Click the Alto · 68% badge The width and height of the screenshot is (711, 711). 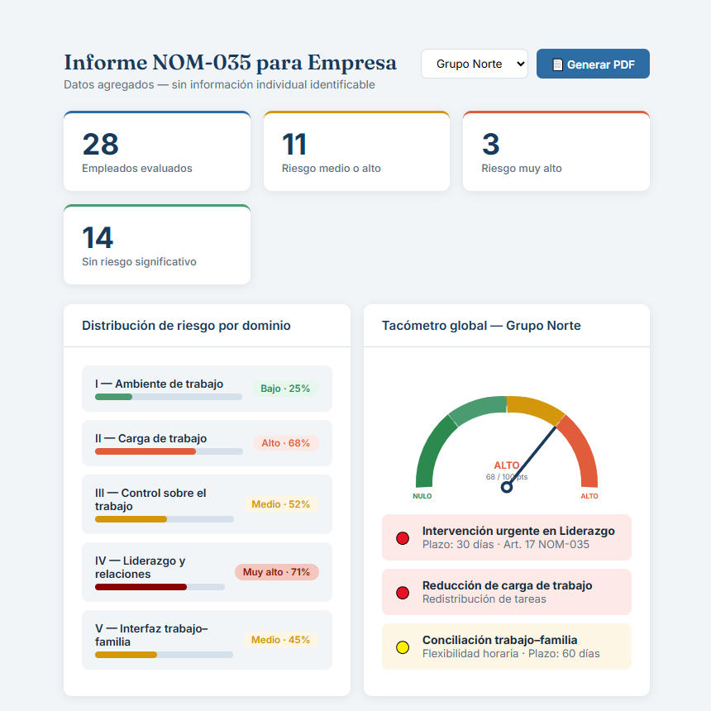(286, 443)
